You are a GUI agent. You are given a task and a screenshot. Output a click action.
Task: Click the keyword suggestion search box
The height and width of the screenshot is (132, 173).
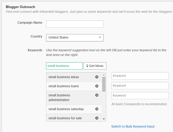(64, 66)
